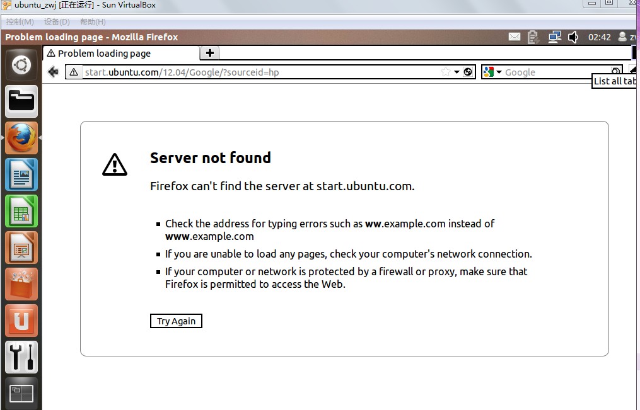The width and height of the screenshot is (640, 410).
Task: Click the firewall or proxy bullet text
Action: coord(346,278)
